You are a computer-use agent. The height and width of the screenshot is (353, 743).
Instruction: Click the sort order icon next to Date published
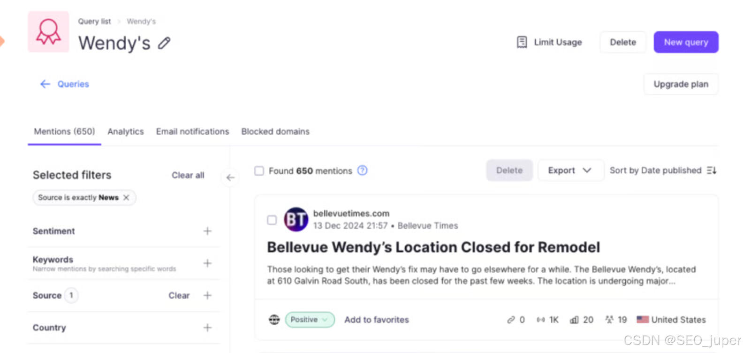coord(712,170)
